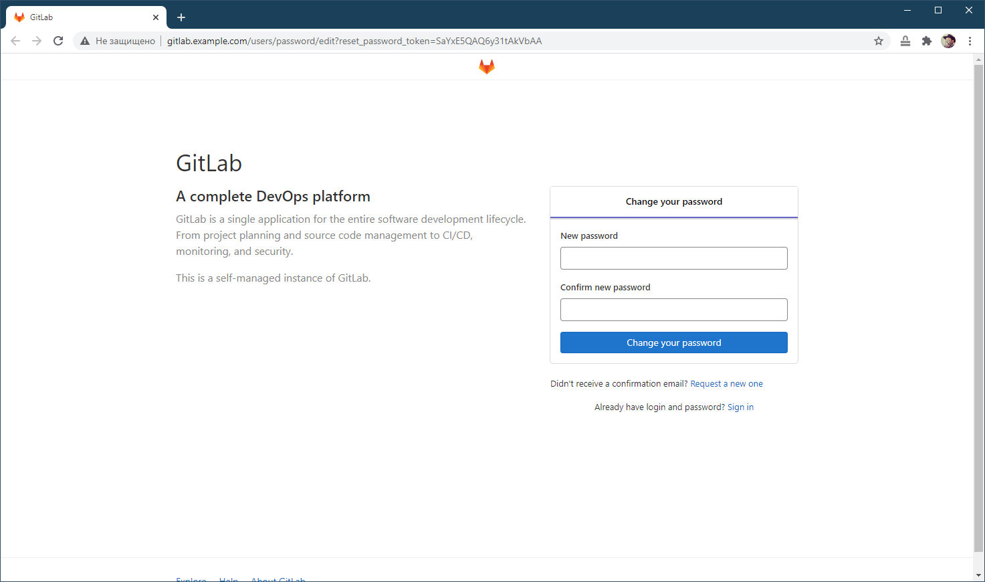The image size is (985, 582).
Task: Click the 'New password' label
Action: point(589,236)
